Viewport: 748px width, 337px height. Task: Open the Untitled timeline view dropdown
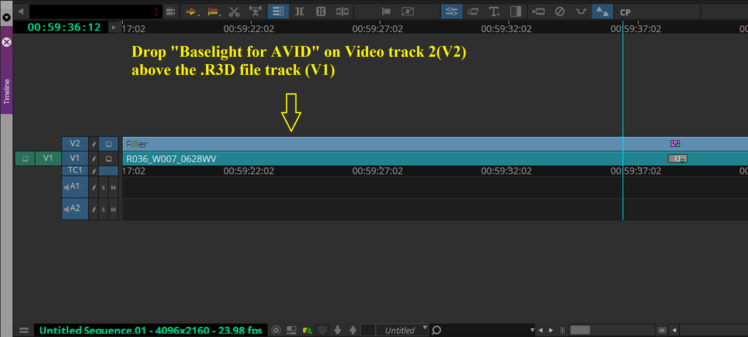tap(403, 331)
